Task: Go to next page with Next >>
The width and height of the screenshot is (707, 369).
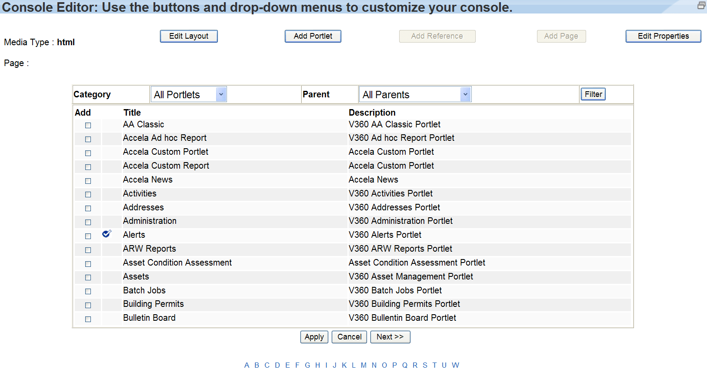Action: pyautogui.click(x=390, y=337)
